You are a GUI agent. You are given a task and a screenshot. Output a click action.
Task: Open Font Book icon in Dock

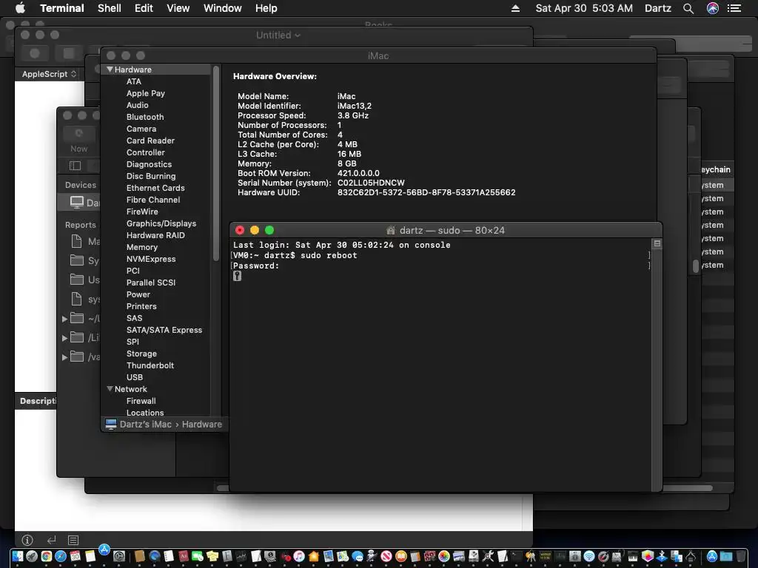[227, 556]
